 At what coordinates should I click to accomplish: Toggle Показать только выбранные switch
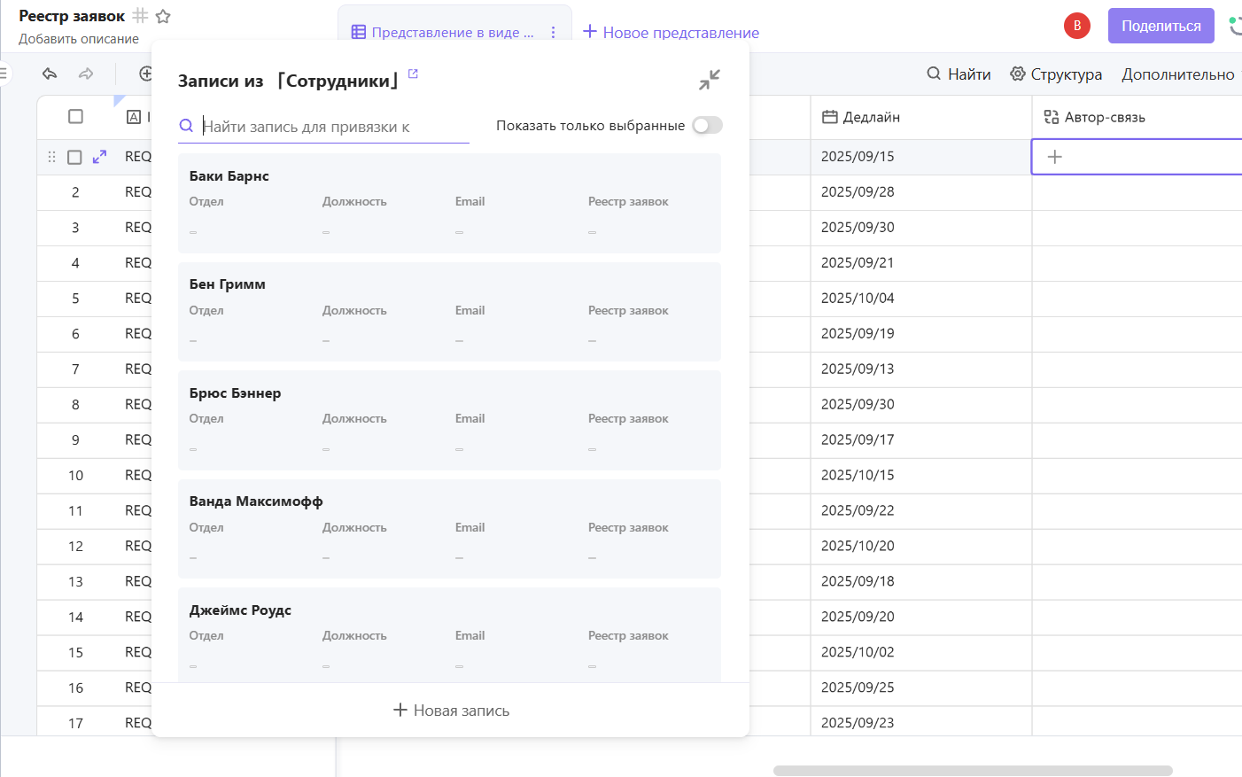(x=707, y=126)
